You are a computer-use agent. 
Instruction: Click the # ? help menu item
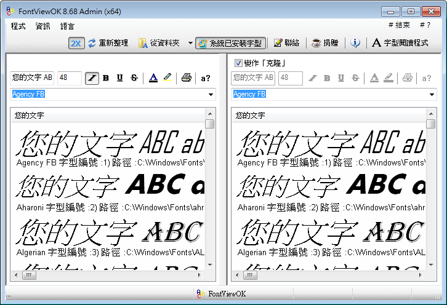point(425,25)
